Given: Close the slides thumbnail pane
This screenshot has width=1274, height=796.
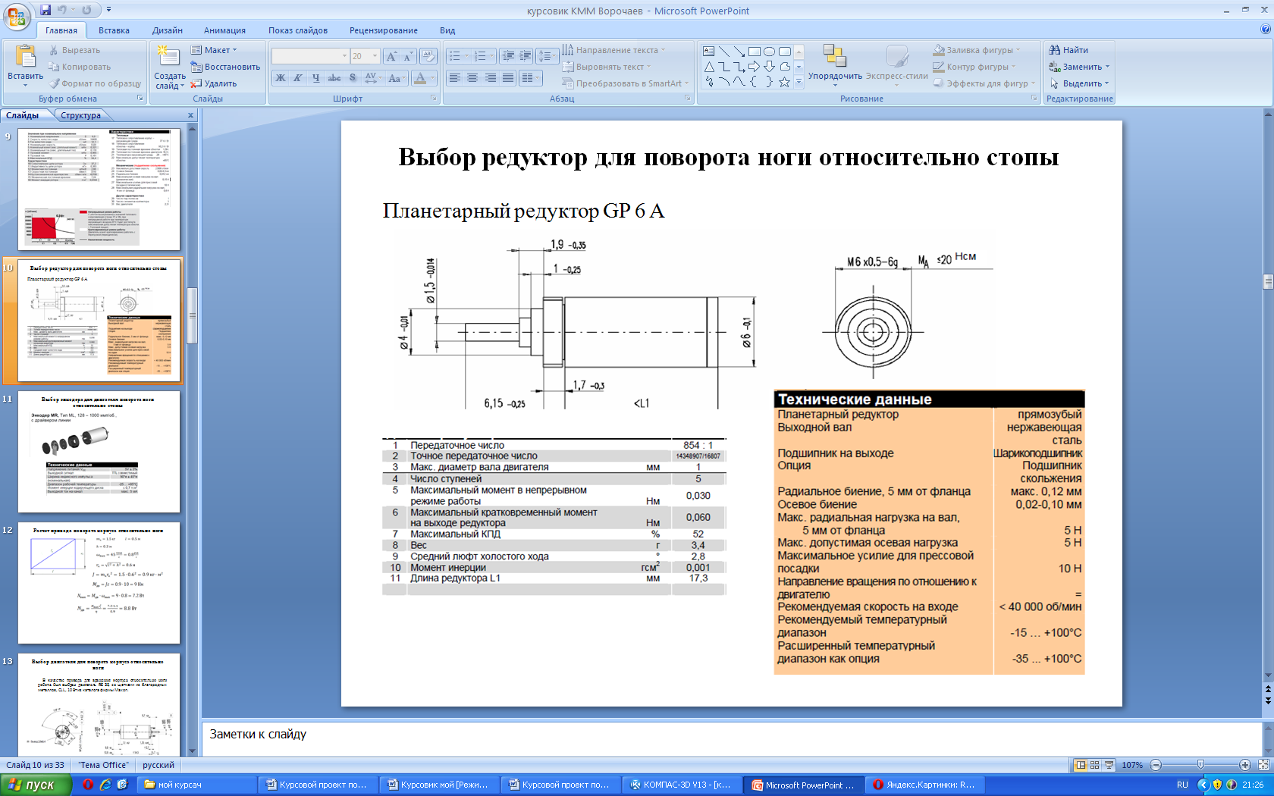Looking at the screenshot, I should click(190, 115).
